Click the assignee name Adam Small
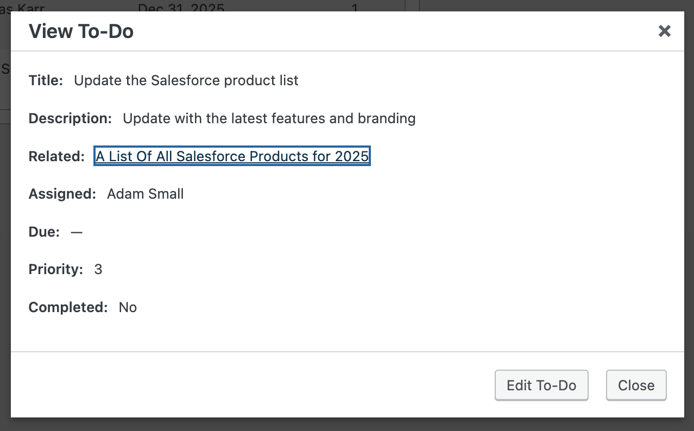Screen dimensions: 694x431 145,194
